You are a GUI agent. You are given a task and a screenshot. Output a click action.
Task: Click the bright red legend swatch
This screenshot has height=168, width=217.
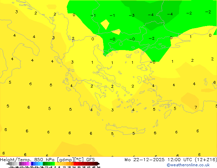point(75,164)
